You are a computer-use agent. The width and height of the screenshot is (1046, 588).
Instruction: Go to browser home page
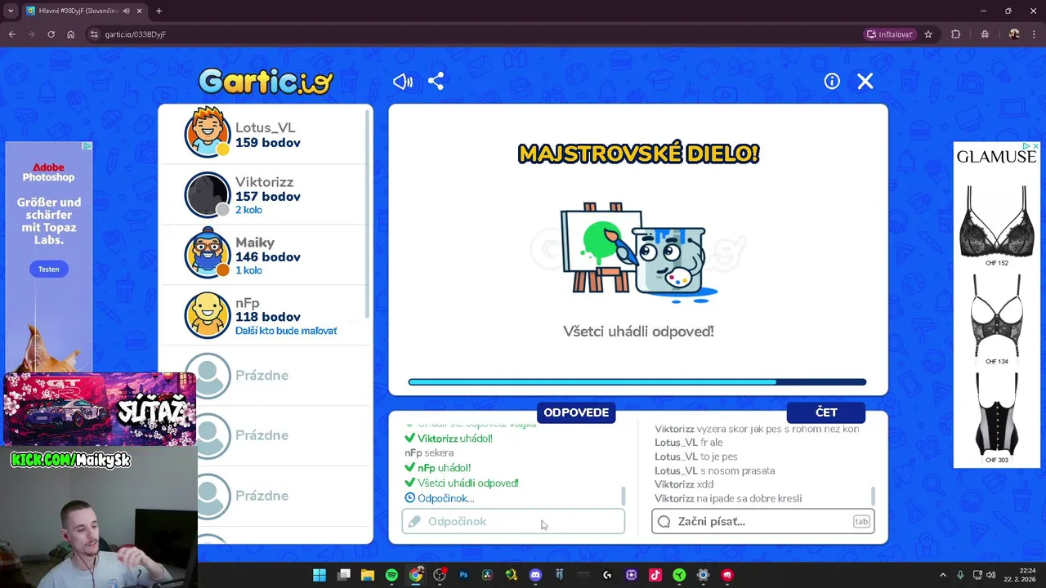pos(70,34)
